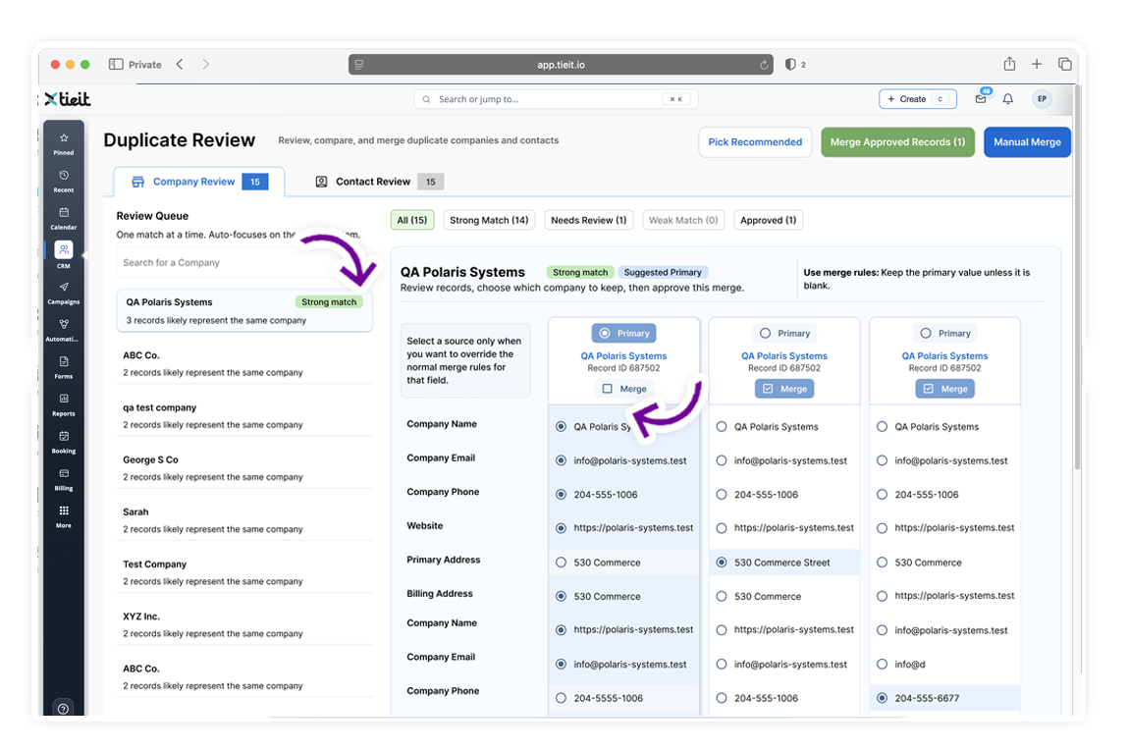This screenshot has width=1129, height=752.
Task: Click the Search or jump to field
Action: (556, 99)
